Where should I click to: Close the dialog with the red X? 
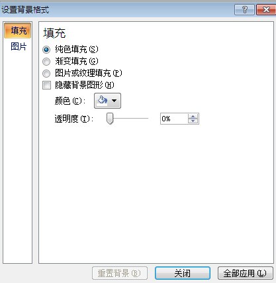coord(266,10)
